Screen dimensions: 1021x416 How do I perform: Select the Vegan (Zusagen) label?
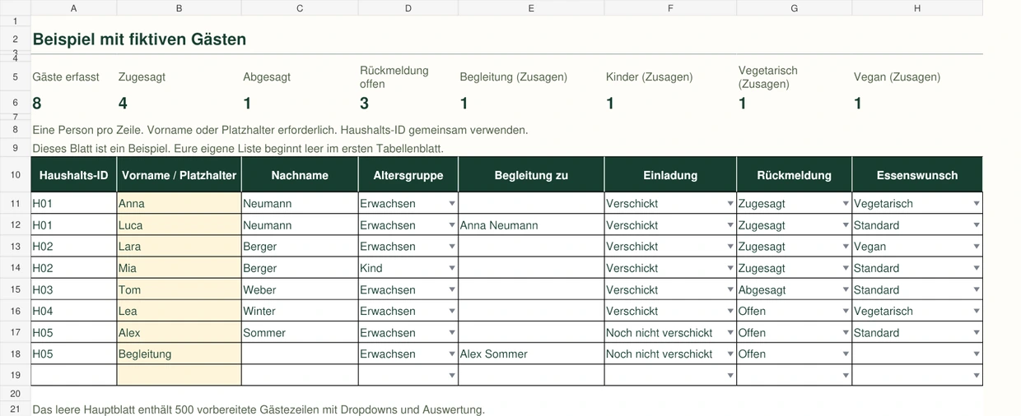897,77
